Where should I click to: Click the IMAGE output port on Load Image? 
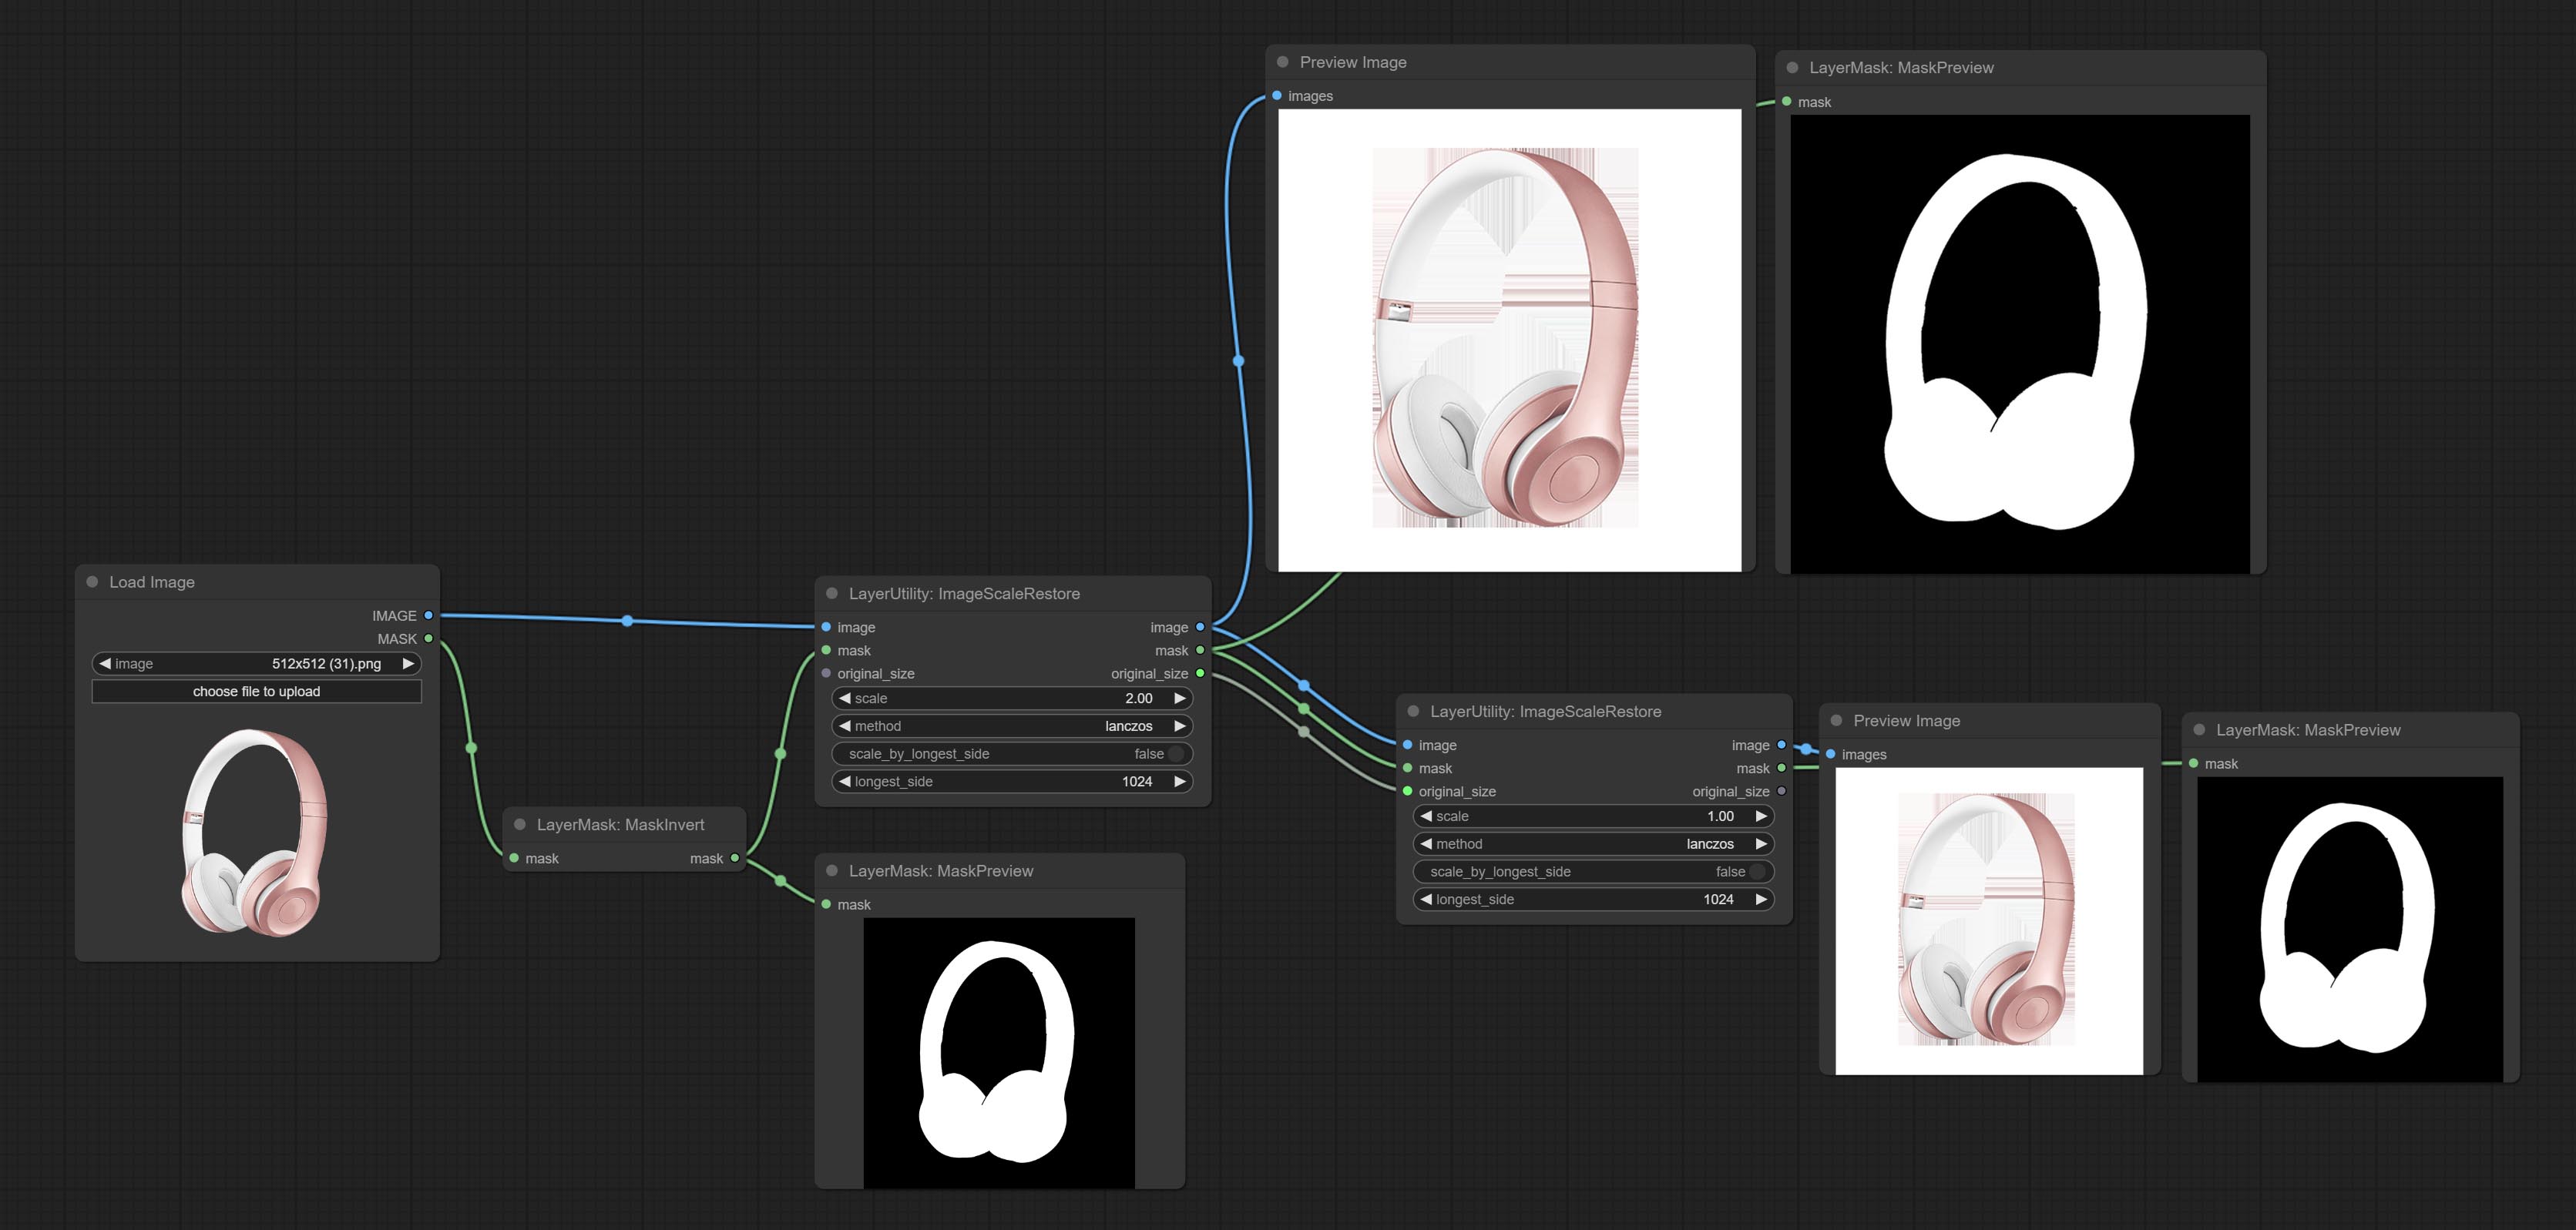point(428,615)
